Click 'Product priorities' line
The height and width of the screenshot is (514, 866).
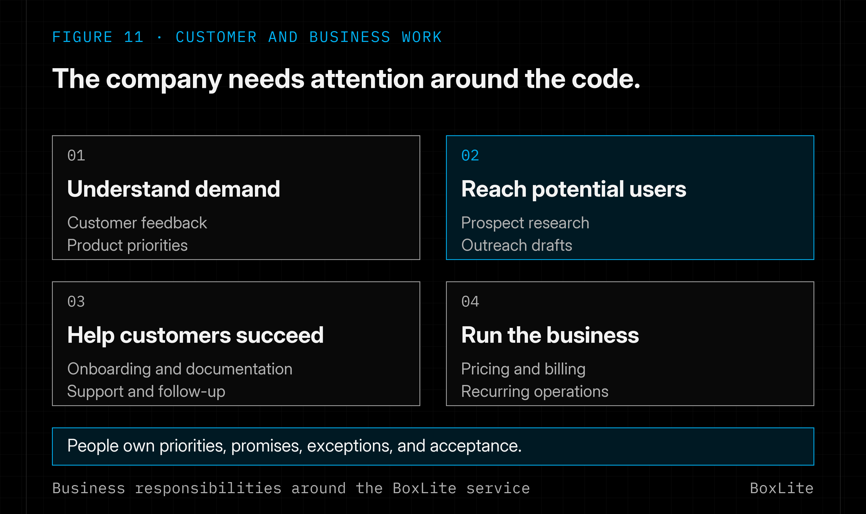click(127, 246)
